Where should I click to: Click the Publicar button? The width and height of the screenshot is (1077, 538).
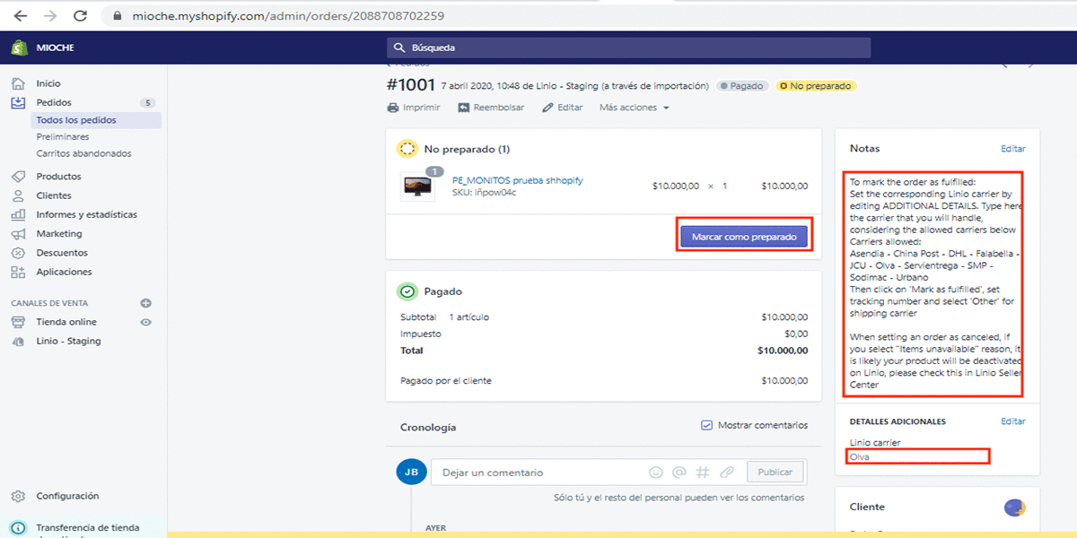[775, 473]
